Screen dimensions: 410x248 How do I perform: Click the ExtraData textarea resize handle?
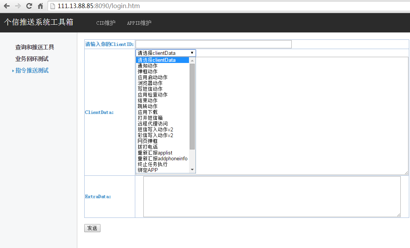click(398, 215)
